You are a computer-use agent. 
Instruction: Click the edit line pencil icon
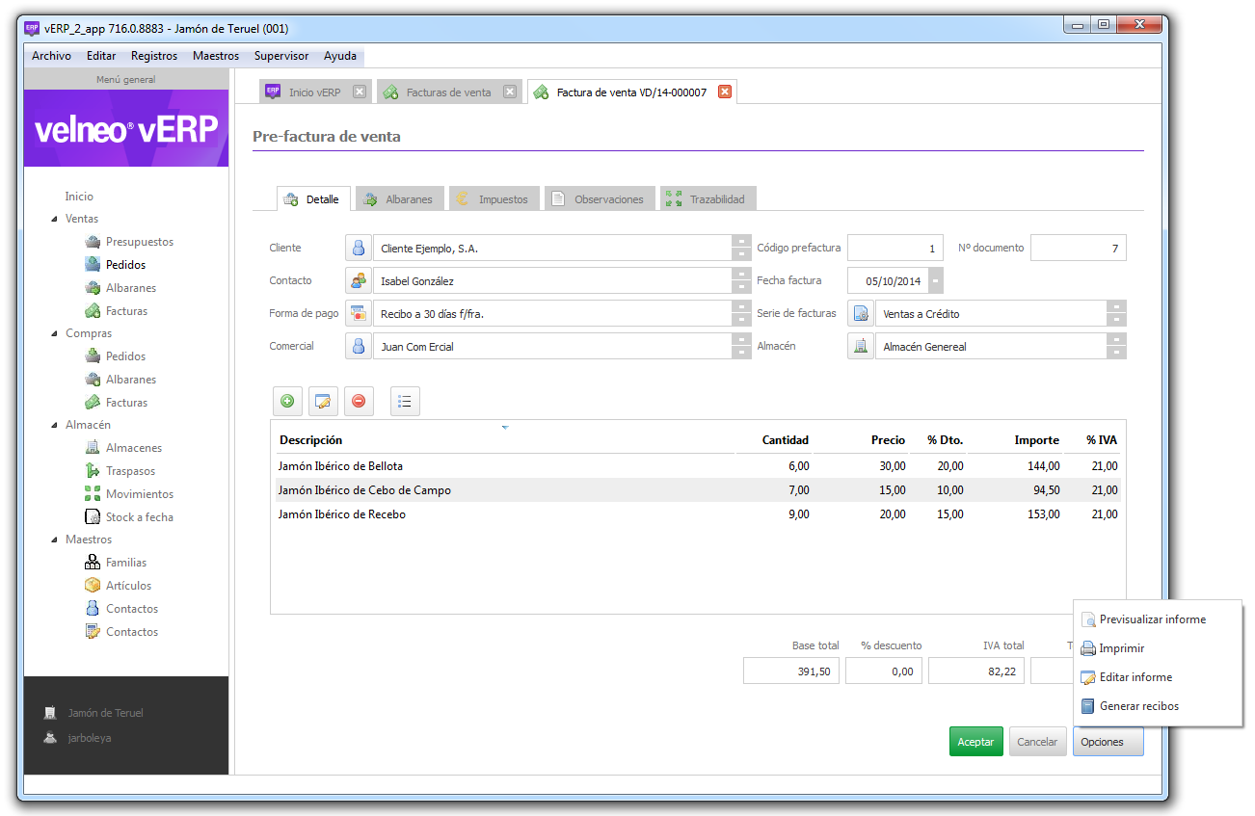pos(323,401)
